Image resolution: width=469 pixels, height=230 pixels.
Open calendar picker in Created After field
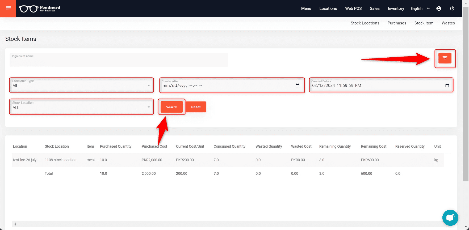[x=298, y=86]
